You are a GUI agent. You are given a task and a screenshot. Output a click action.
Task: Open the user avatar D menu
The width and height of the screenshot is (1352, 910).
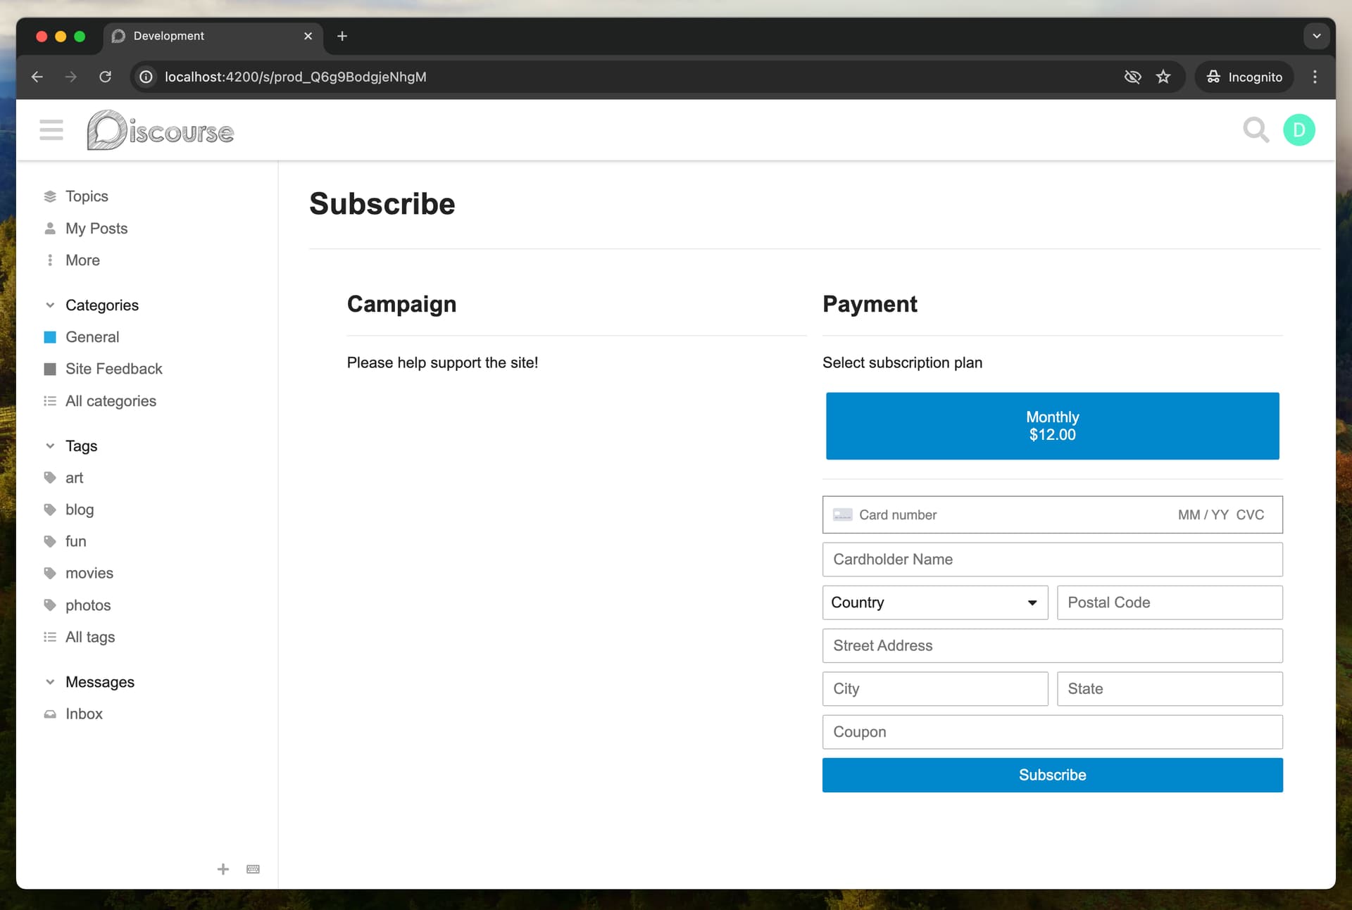(x=1298, y=130)
